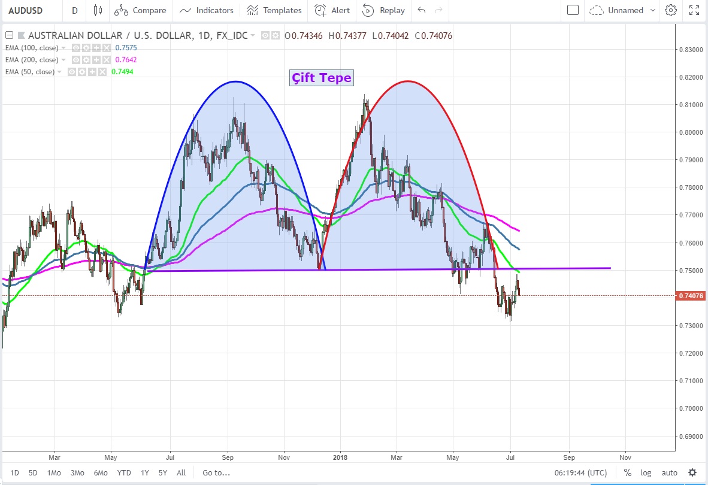
Task: Open the candlestick chart style selector
Action: point(98,10)
